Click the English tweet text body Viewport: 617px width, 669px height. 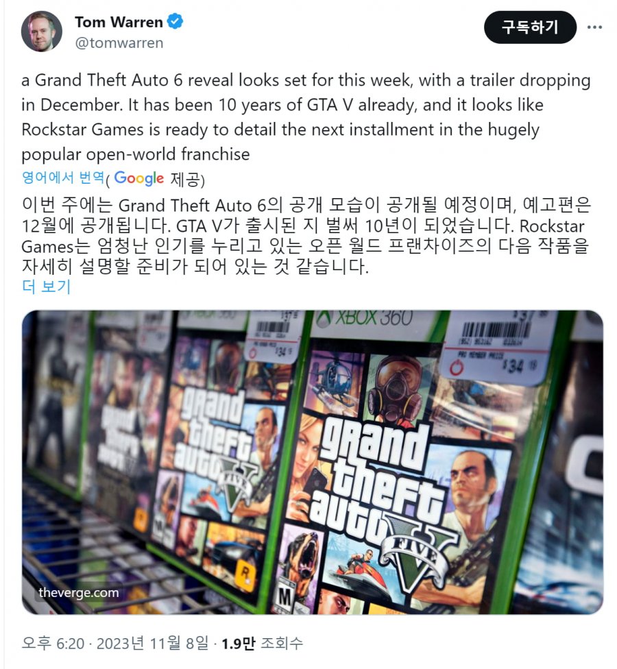[306, 117]
